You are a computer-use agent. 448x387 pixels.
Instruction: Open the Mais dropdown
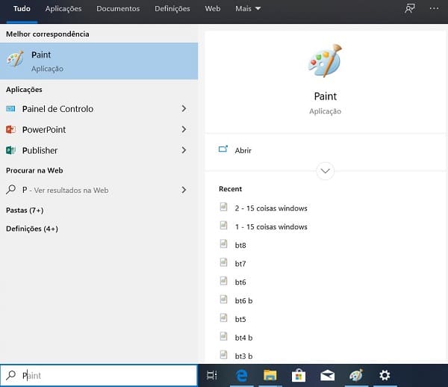point(248,8)
